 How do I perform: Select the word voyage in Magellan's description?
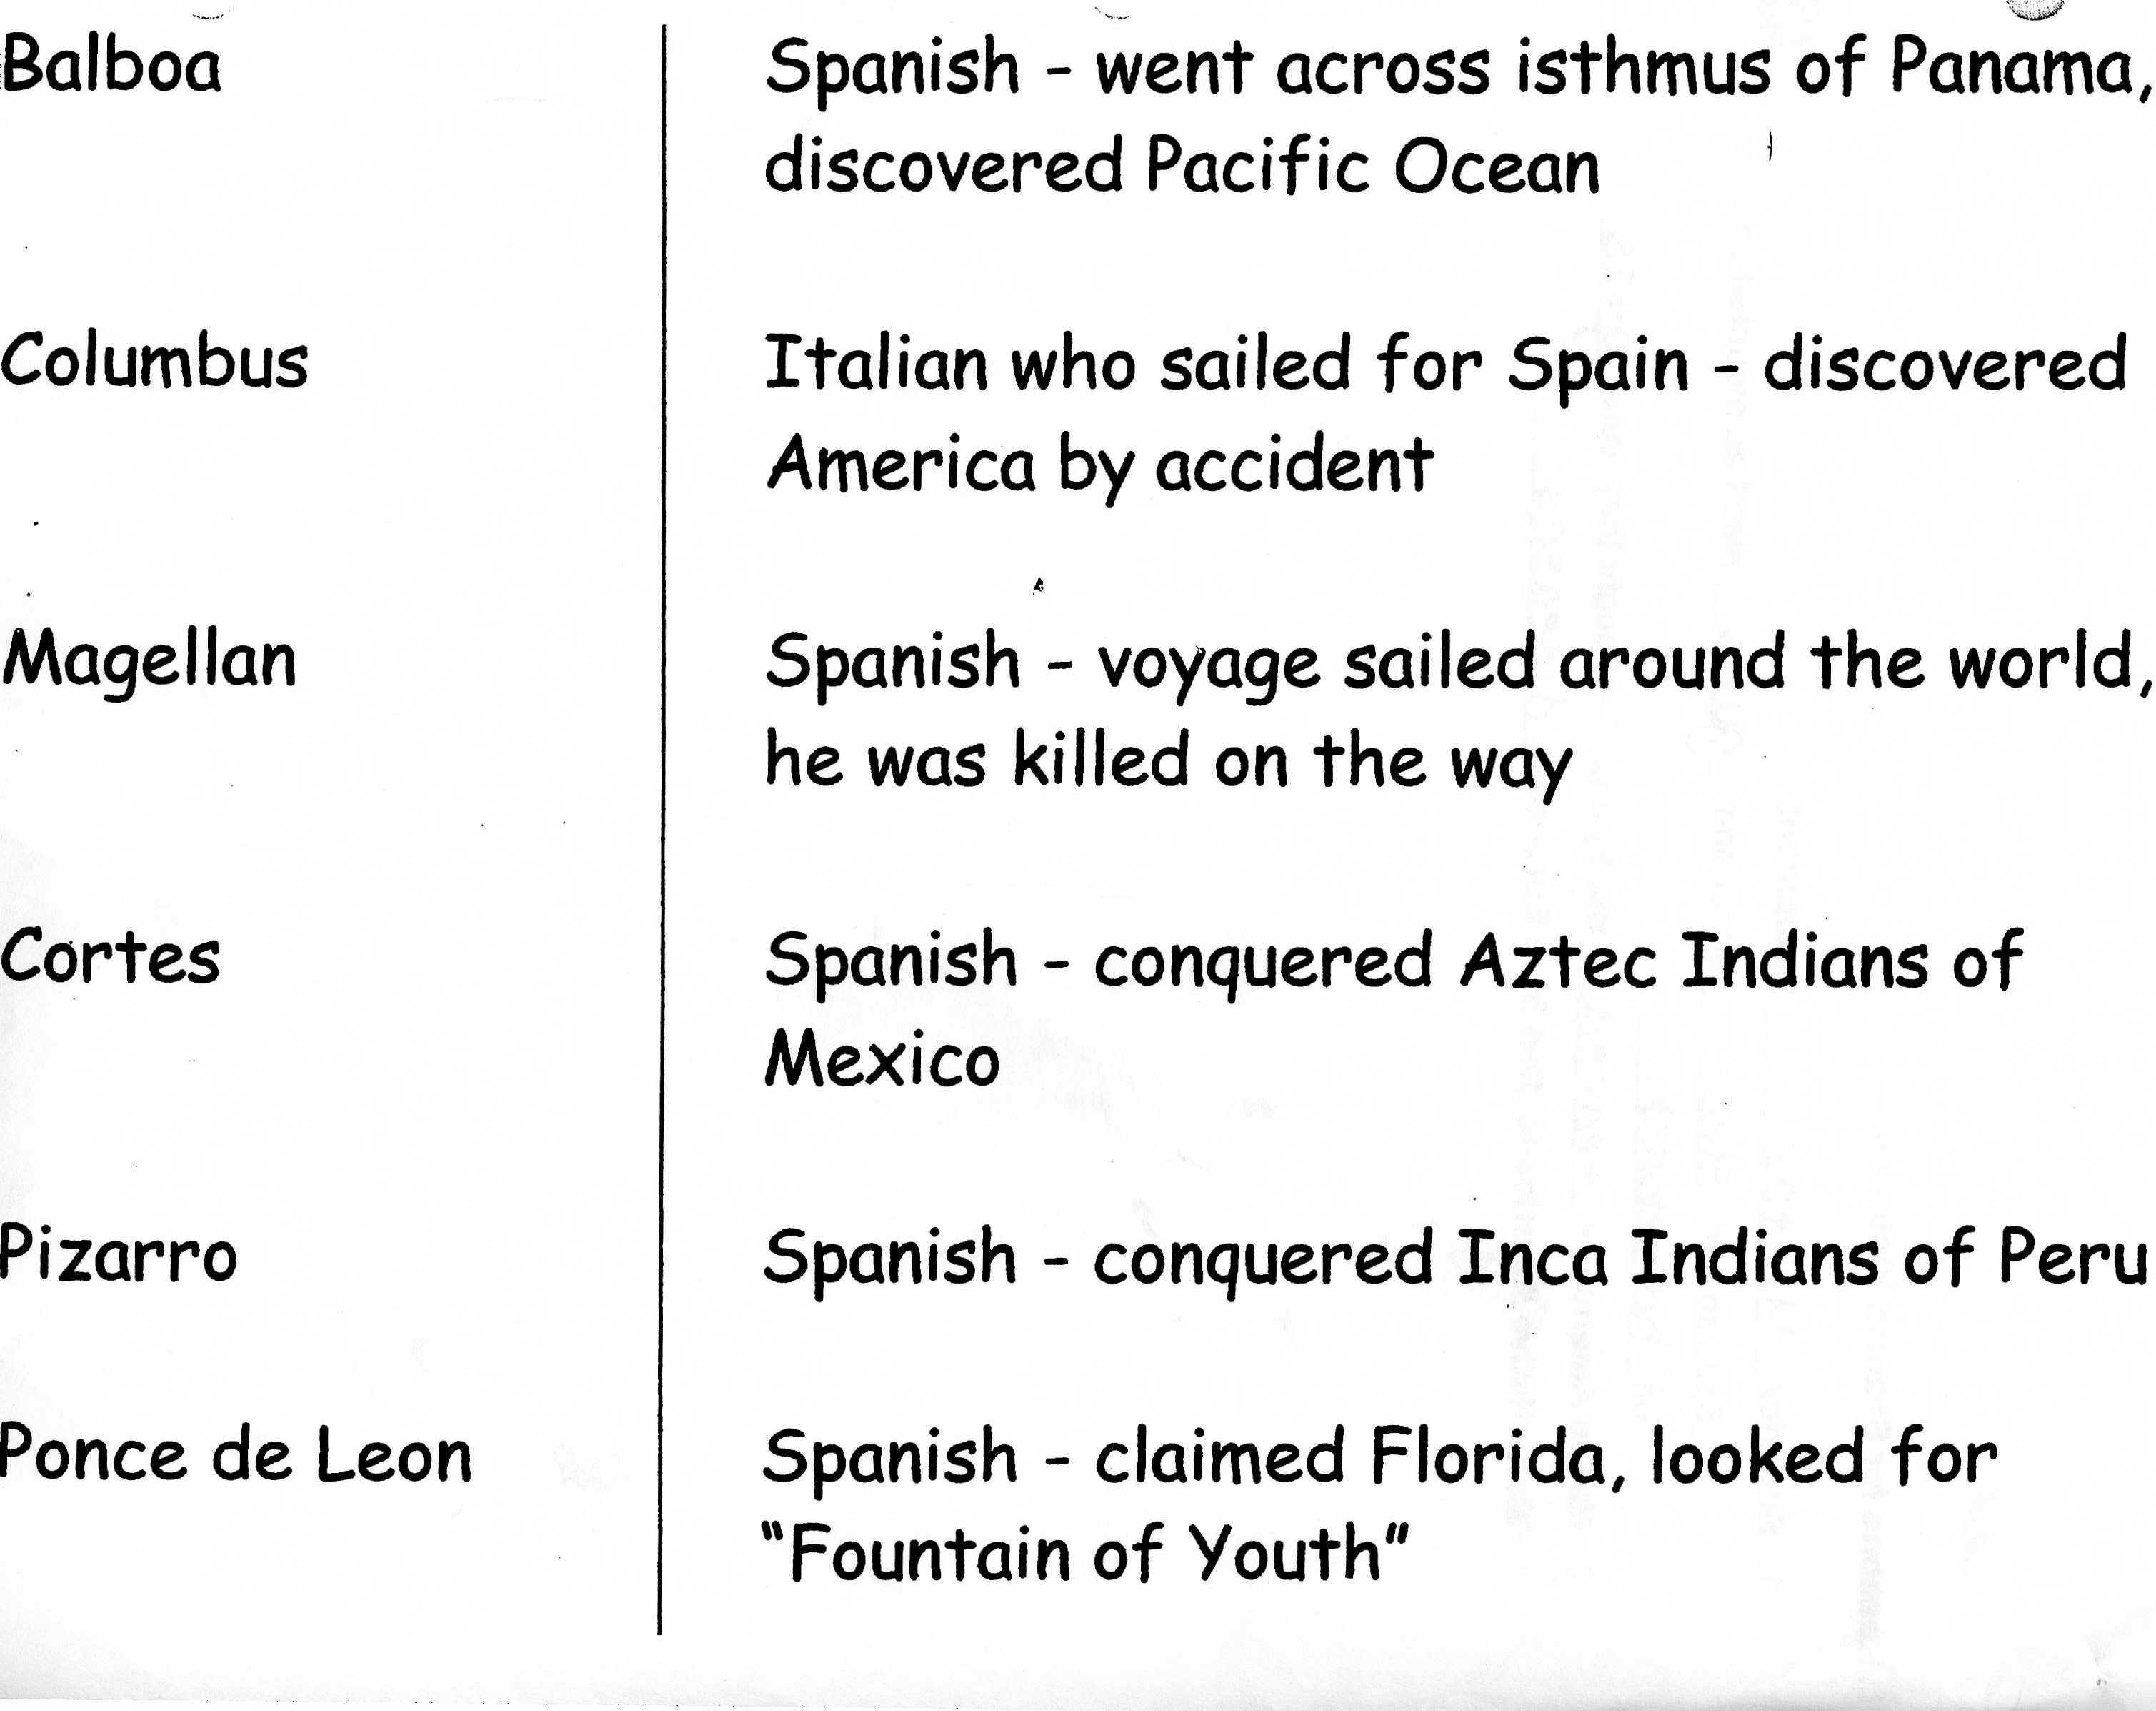(1208, 665)
